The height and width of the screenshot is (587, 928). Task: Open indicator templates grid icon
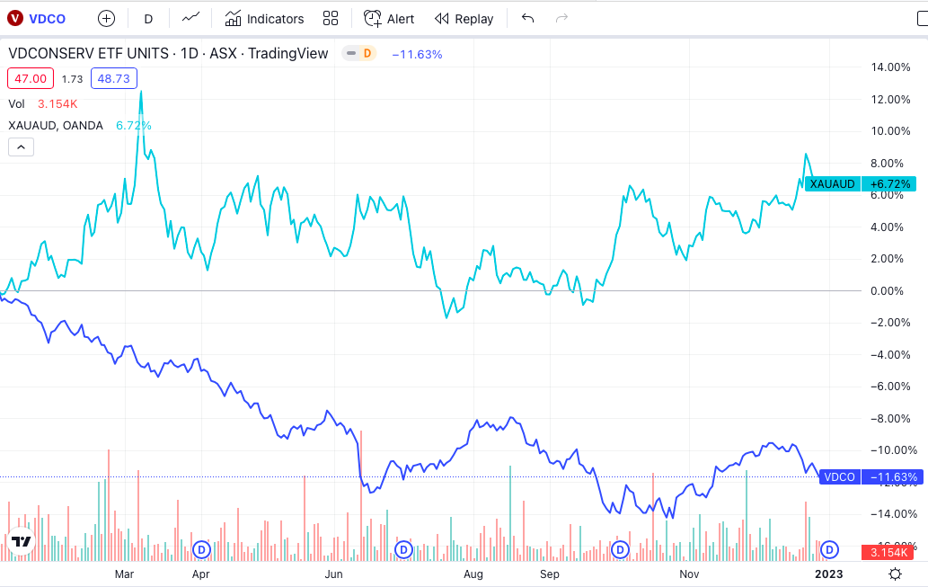pos(331,18)
